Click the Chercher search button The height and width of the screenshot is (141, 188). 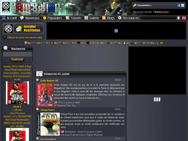coord(17,60)
